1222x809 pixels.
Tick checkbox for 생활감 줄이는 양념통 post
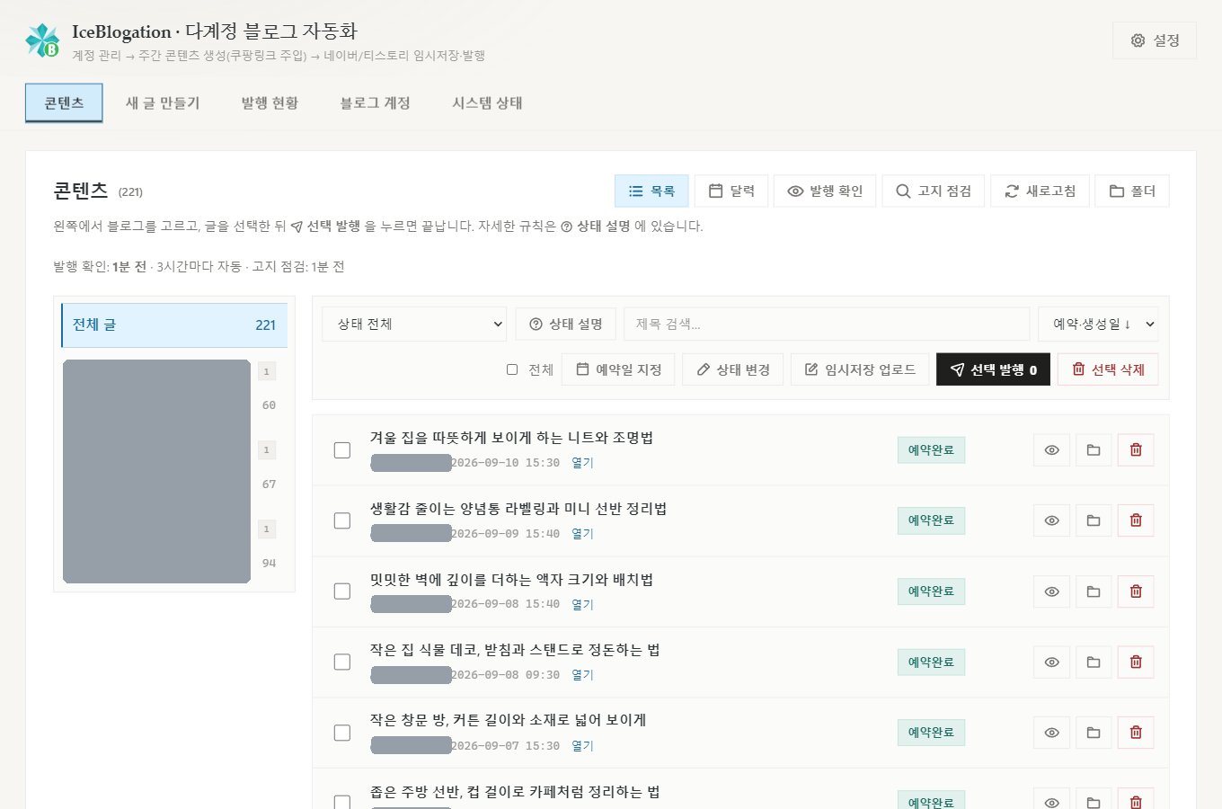[342, 520]
